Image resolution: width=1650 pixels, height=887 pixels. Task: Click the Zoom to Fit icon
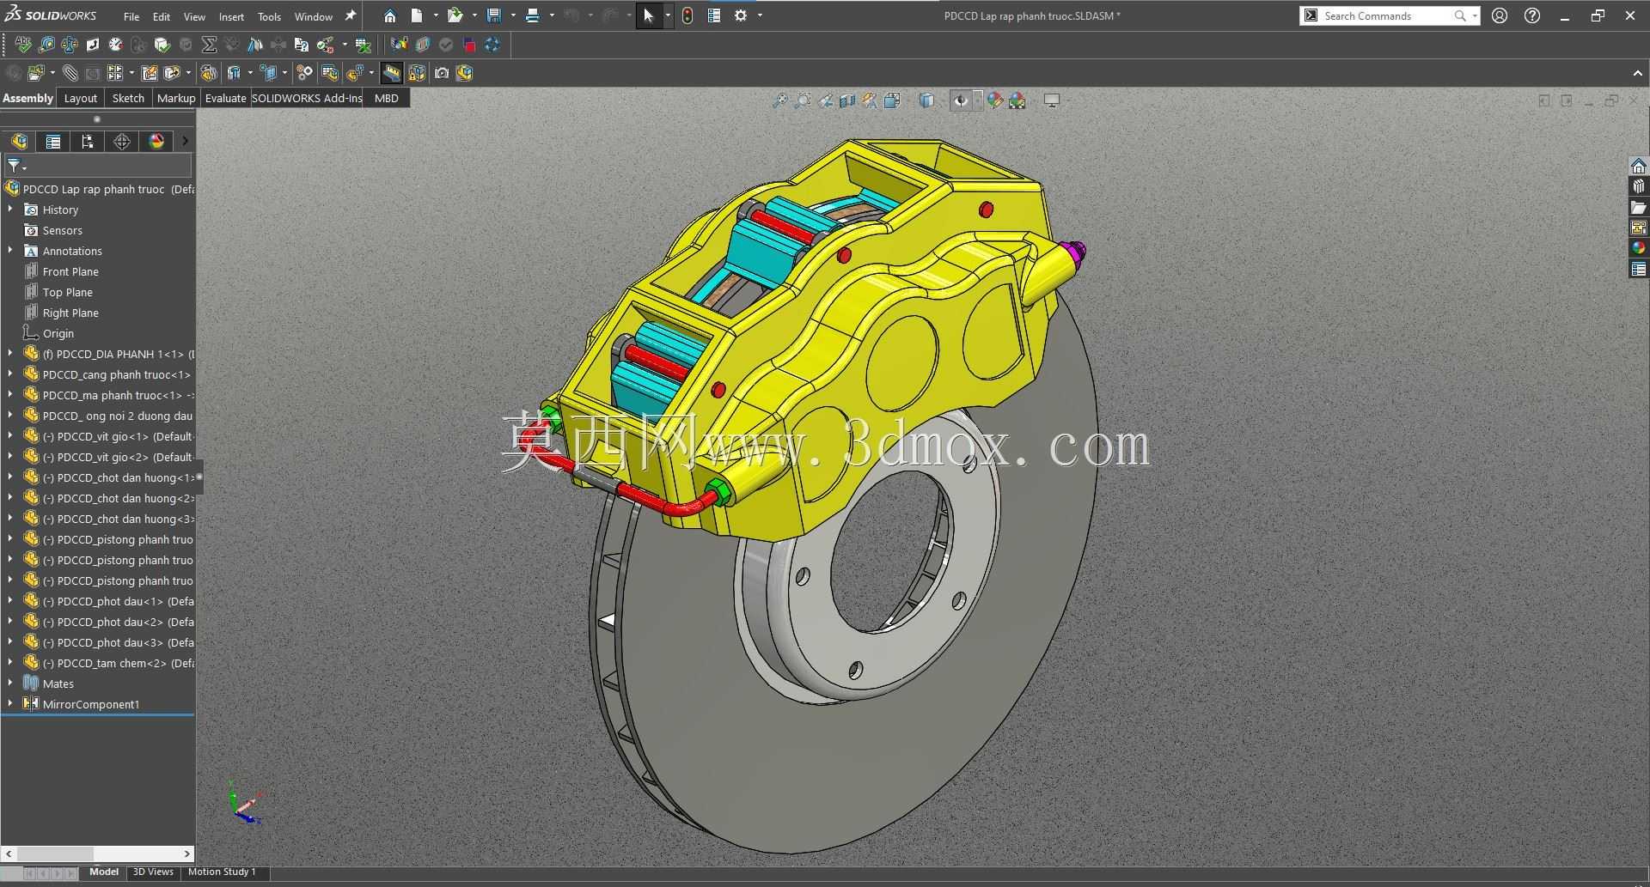tap(779, 100)
